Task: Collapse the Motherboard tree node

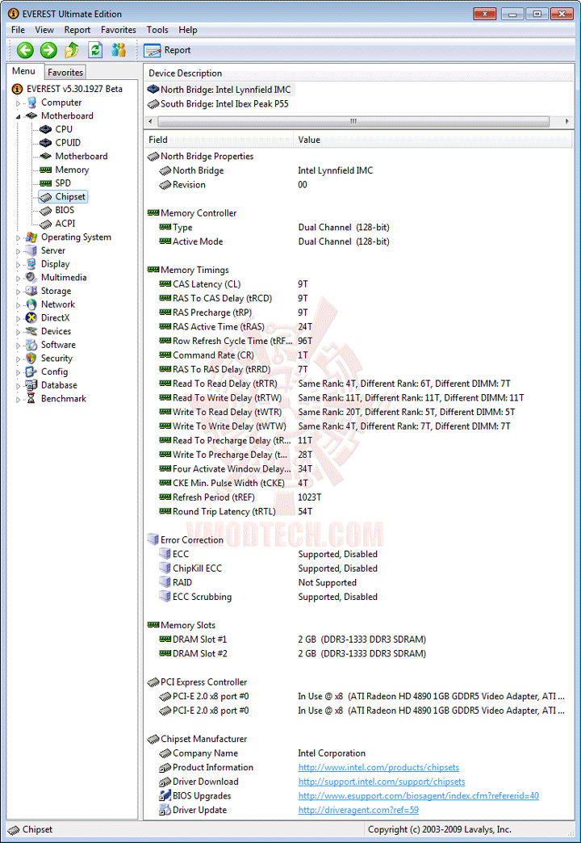Action: (x=19, y=116)
